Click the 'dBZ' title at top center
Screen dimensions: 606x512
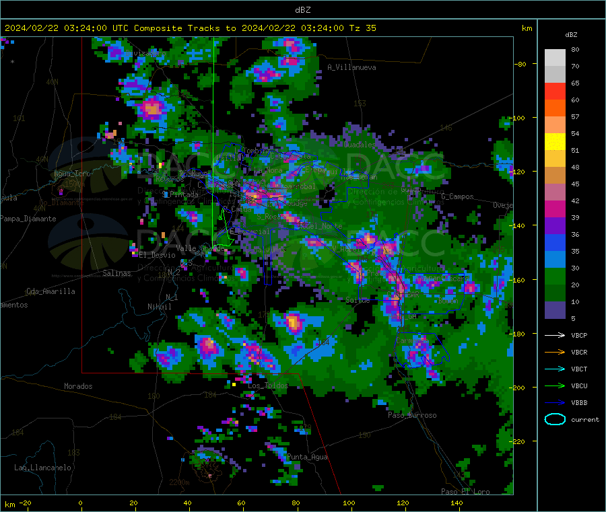pyautogui.click(x=302, y=10)
